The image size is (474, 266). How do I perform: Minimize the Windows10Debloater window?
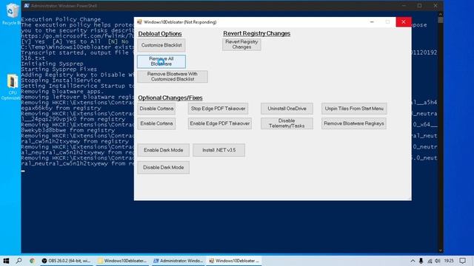pos(372,22)
